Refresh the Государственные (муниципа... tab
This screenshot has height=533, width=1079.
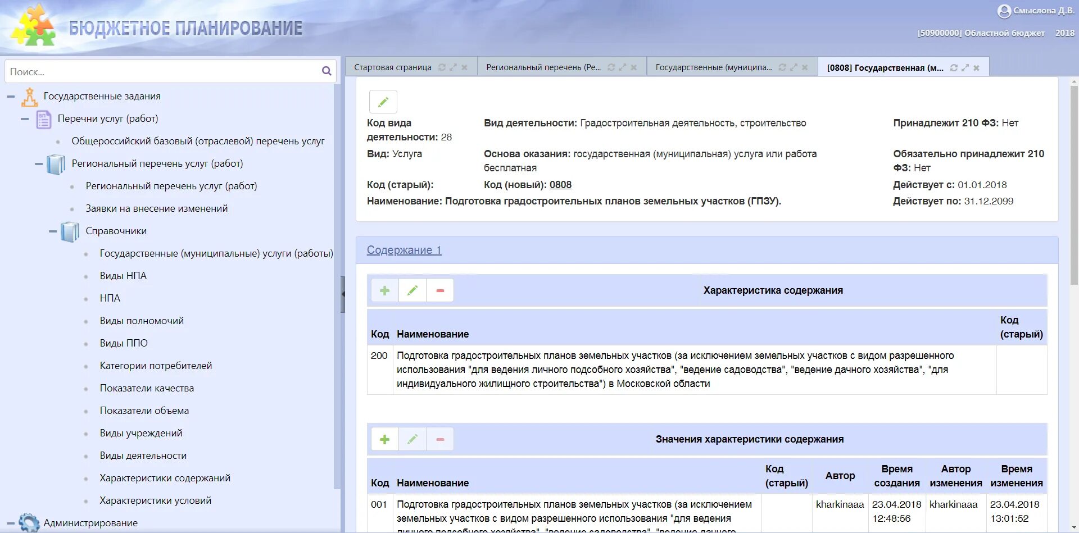tap(782, 67)
